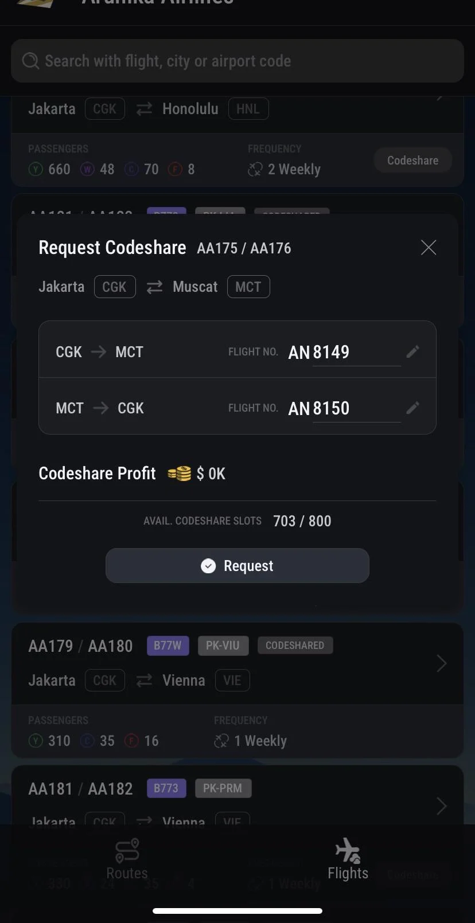The width and height of the screenshot is (475, 923).
Task: Tap the arrow icon in CGK to MCT row
Action: [x=99, y=351]
